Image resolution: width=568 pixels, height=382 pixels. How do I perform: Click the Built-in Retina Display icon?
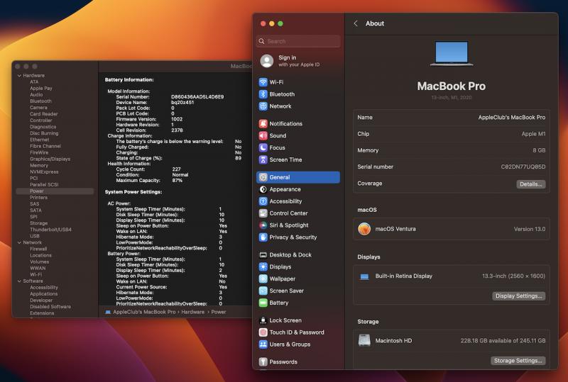click(x=364, y=276)
